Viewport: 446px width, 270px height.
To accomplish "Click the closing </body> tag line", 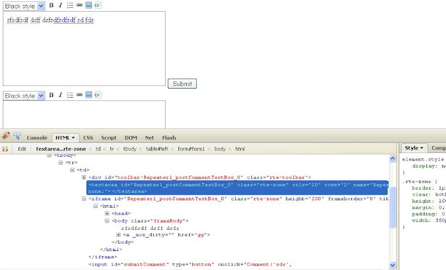I will [x=123, y=242].
